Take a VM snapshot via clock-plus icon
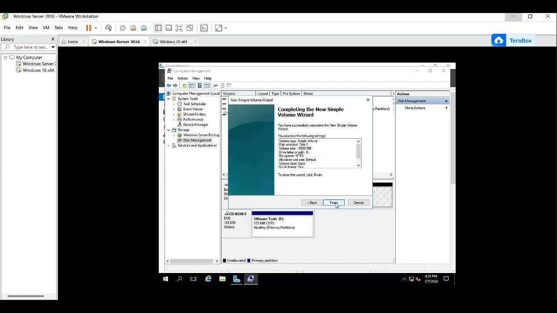This screenshot has height=313, width=557. pyautogui.click(x=123, y=28)
